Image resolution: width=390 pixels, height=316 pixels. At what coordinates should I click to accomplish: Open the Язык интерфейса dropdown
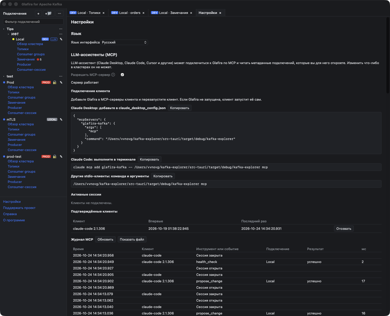coord(124,42)
